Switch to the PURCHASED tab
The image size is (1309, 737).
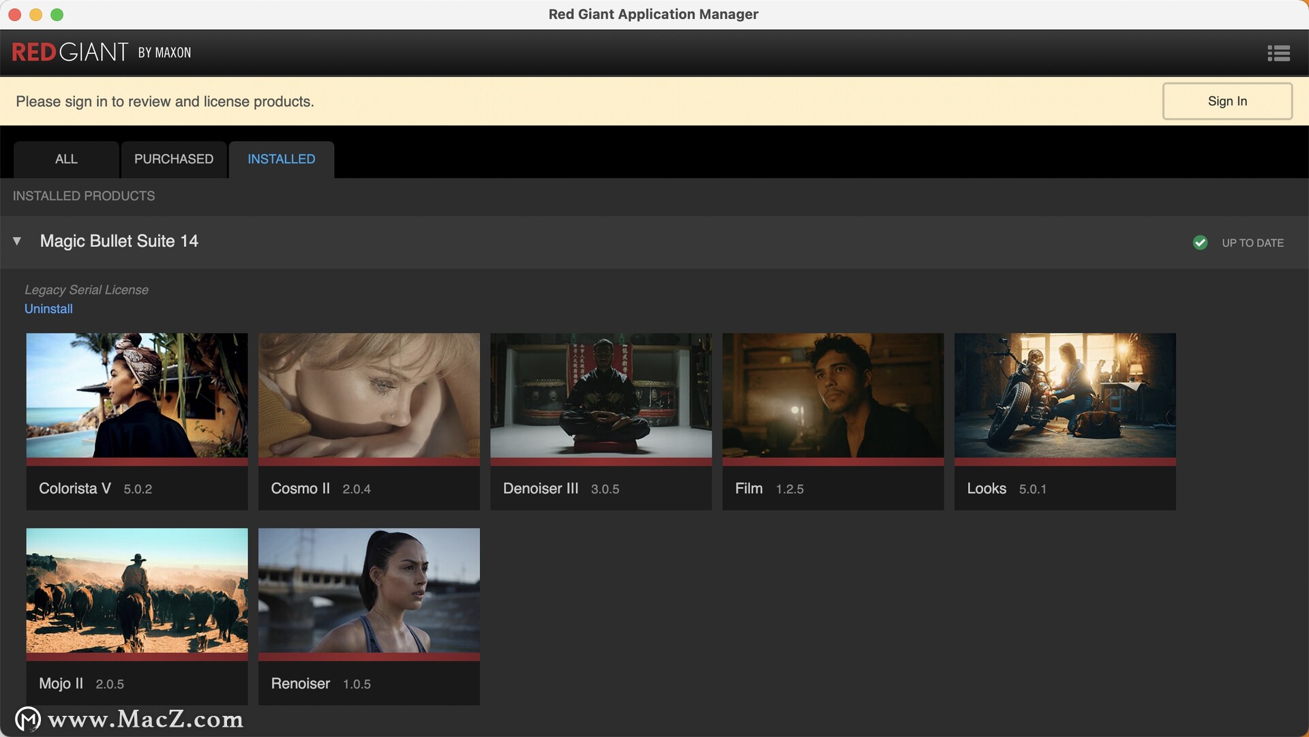coord(174,159)
